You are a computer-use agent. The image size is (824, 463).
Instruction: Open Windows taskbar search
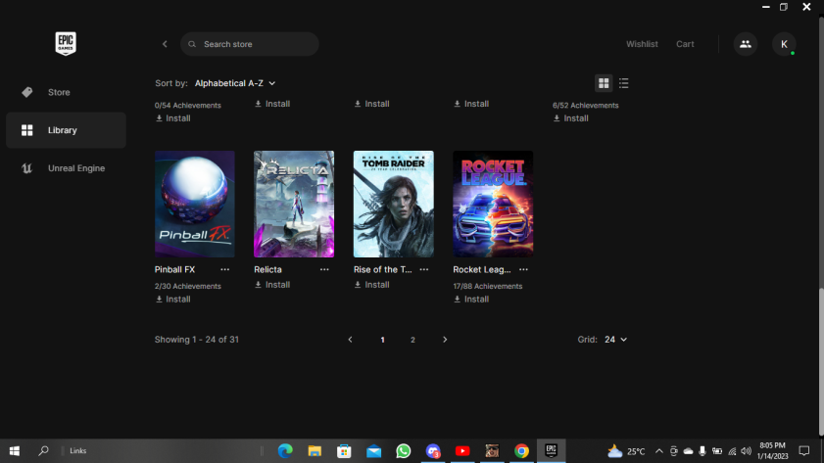point(44,451)
